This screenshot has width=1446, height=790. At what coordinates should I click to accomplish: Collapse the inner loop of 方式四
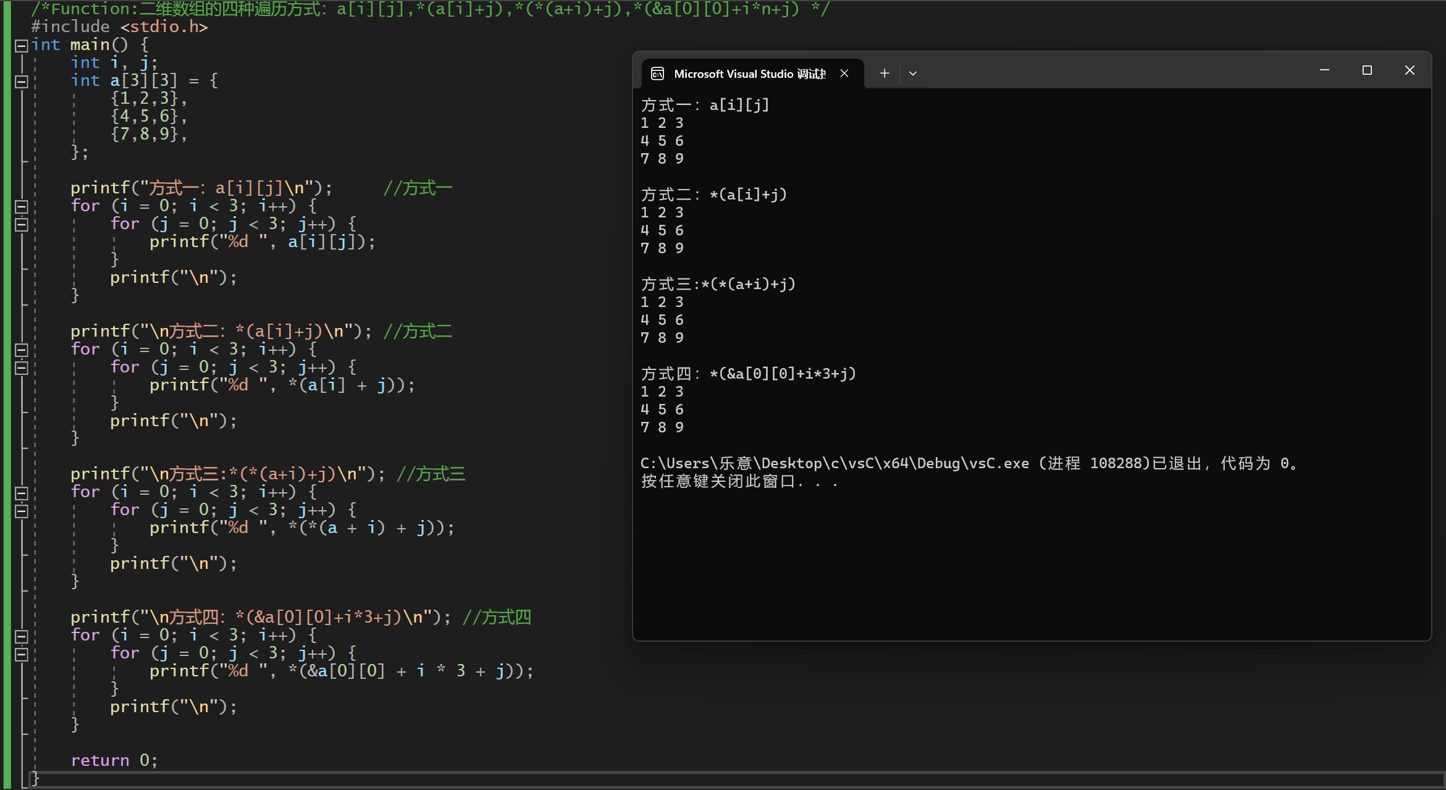coord(20,654)
